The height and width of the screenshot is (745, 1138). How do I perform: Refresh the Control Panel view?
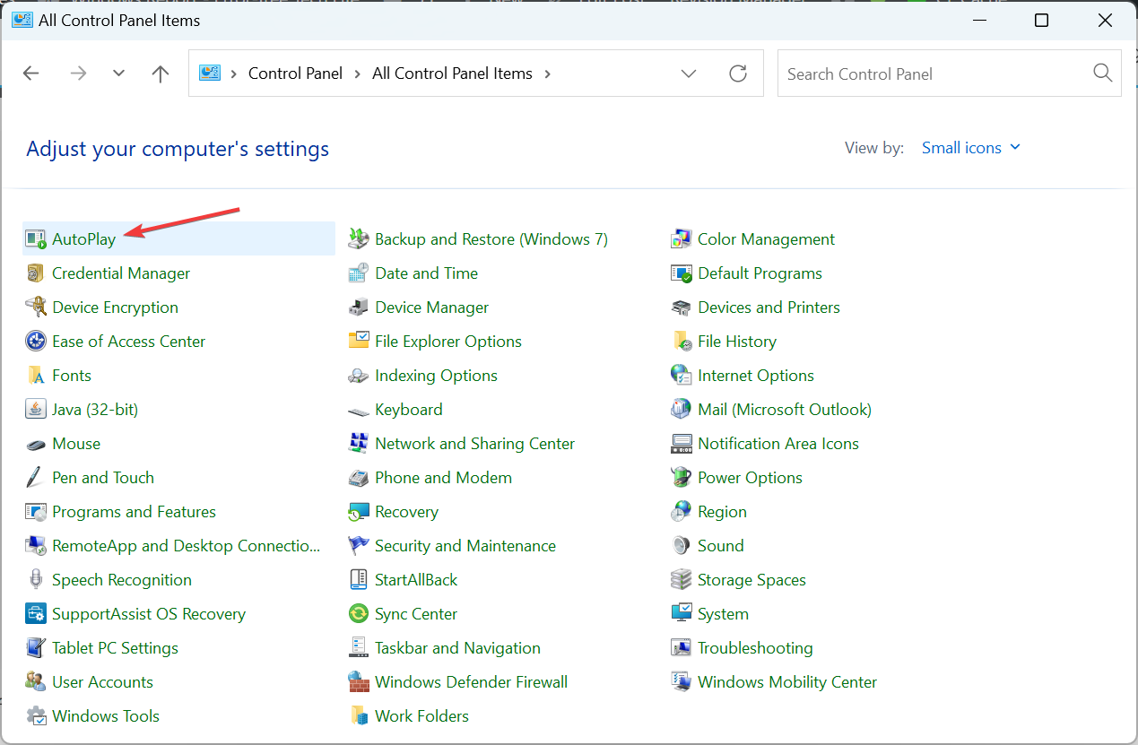pyautogui.click(x=738, y=74)
